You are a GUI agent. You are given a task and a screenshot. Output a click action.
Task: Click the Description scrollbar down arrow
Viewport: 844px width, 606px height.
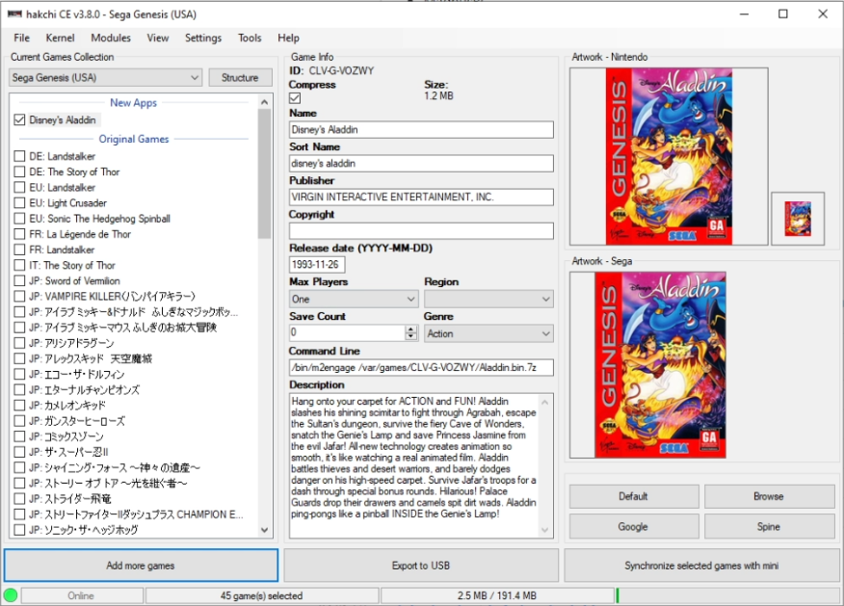[544, 530]
